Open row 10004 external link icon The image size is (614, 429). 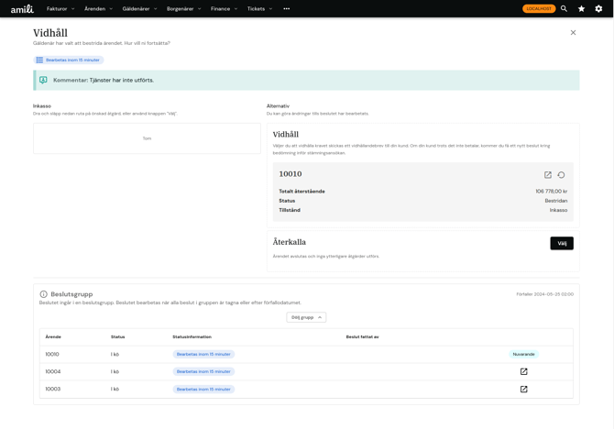523,371
